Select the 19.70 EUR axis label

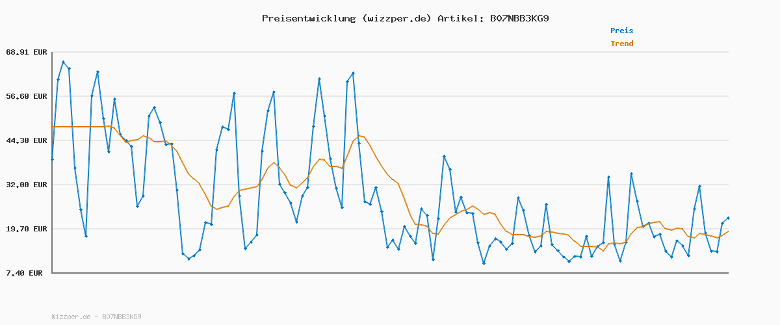coord(26,229)
